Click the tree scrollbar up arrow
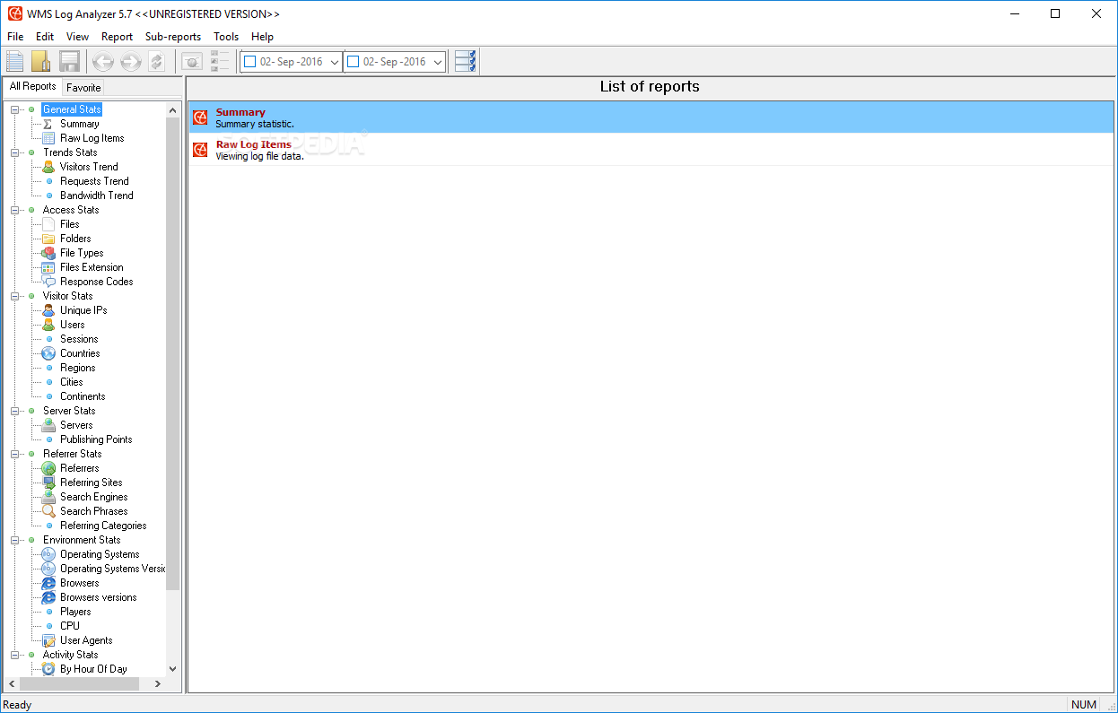Image resolution: width=1118 pixels, height=713 pixels. (173, 109)
